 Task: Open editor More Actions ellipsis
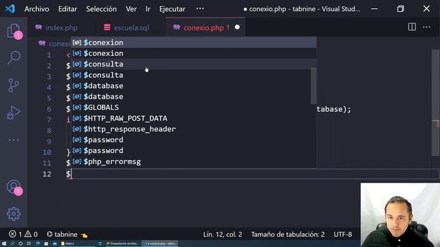point(426,27)
